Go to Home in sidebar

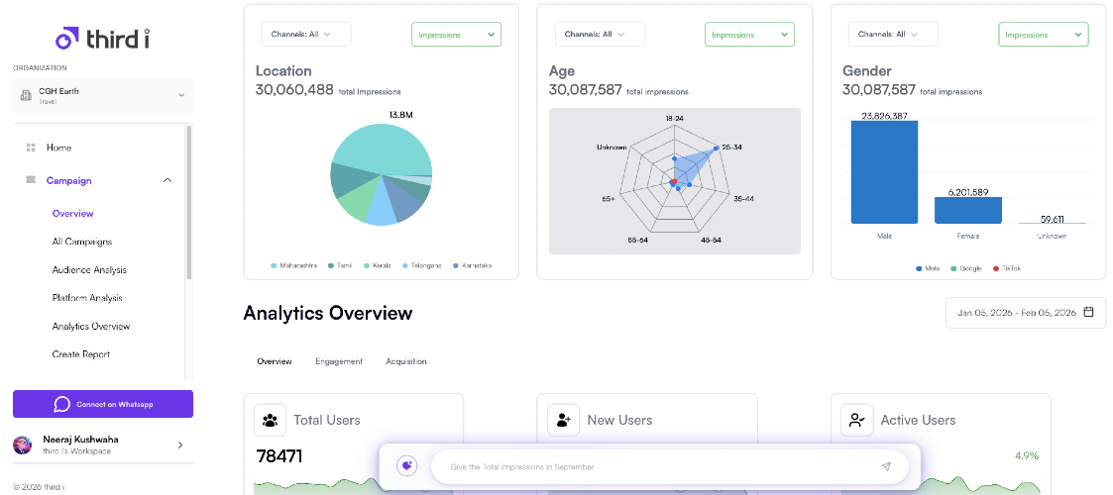coord(58,148)
